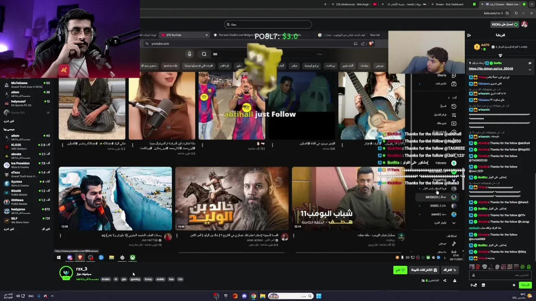This screenshot has width=536, height=301.
Task: Click the green Follow button
Action: (x=400, y=270)
